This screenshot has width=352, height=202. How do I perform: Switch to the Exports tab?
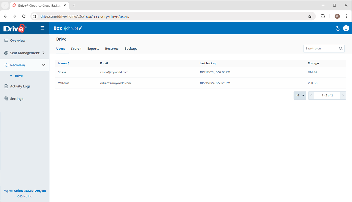tap(93, 49)
